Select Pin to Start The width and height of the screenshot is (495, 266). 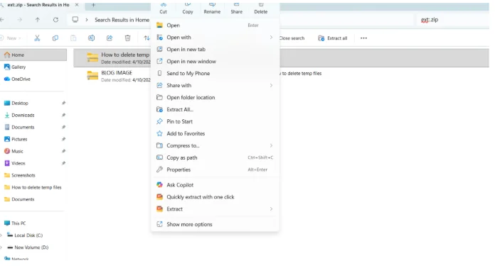click(215, 121)
